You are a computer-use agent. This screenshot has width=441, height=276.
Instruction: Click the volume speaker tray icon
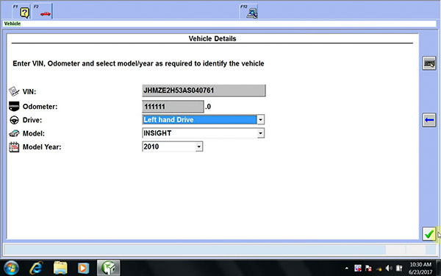[389, 268]
